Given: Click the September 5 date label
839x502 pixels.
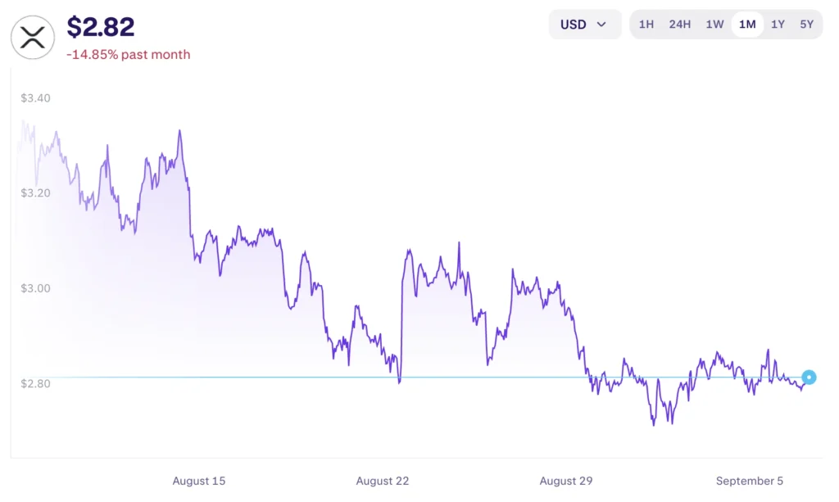Looking at the screenshot, I should click(x=750, y=481).
